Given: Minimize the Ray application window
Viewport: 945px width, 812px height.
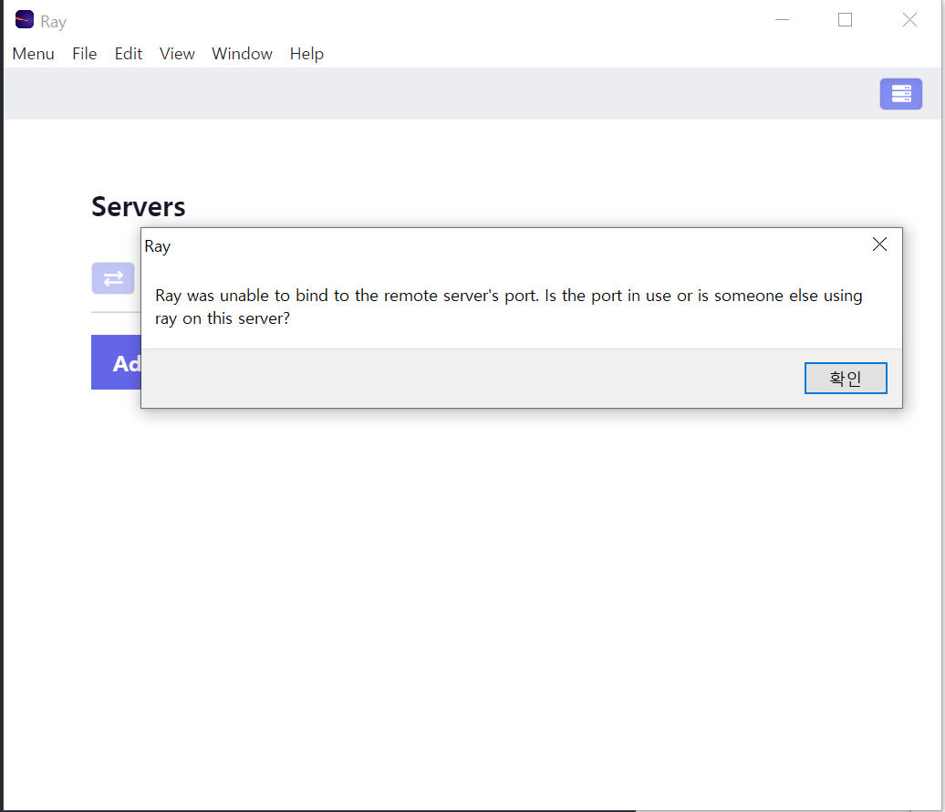Looking at the screenshot, I should (x=782, y=19).
